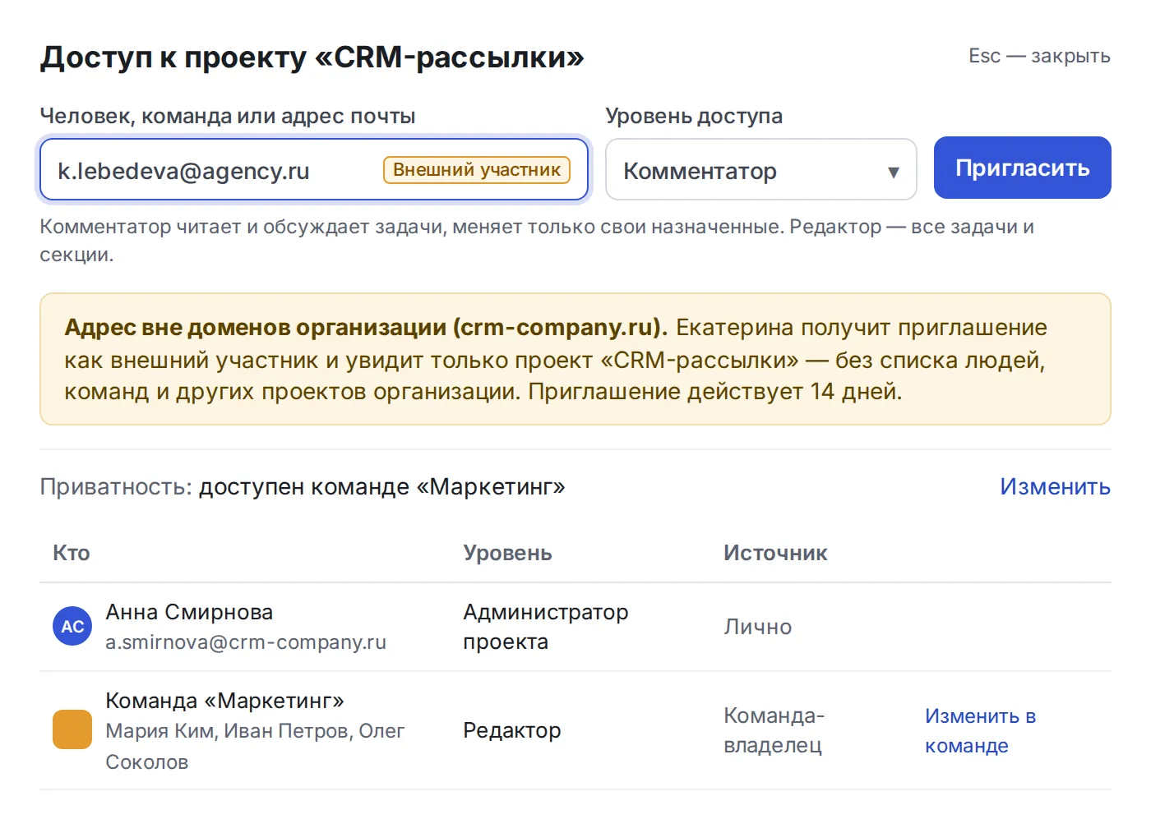The width and height of the screenshot is (1151, 828).
Task: Click the Уровень column header
Action: point(507,553)
